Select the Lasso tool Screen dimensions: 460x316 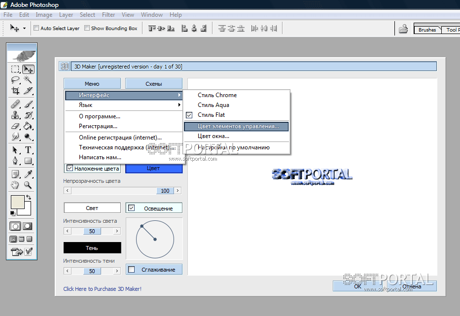(x=15, y=80)
